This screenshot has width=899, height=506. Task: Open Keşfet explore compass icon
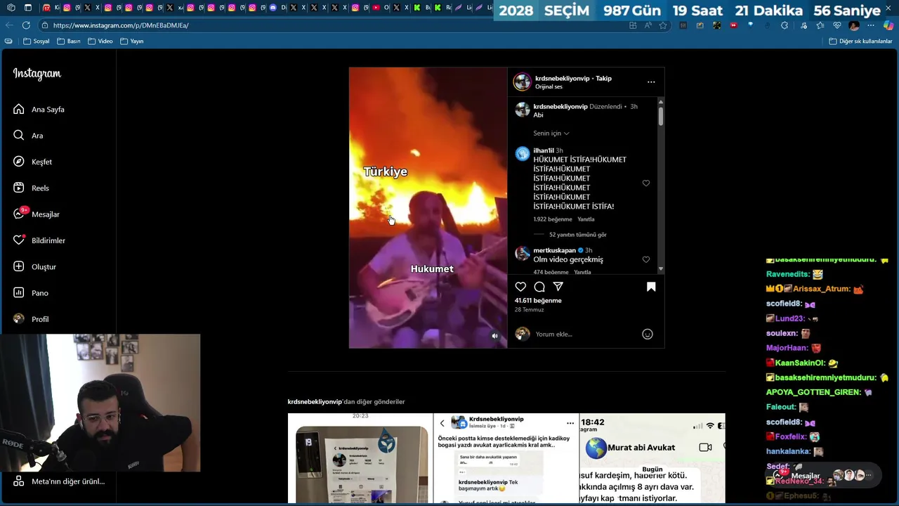click(19, 162)
